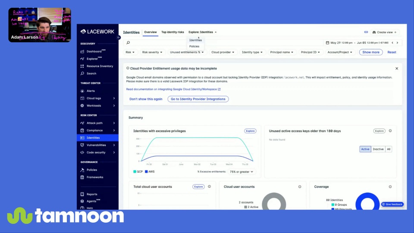Viewport: 414px width, 233px height.
Task: Open Alerts in Threat Center
Action: point(91,91)
